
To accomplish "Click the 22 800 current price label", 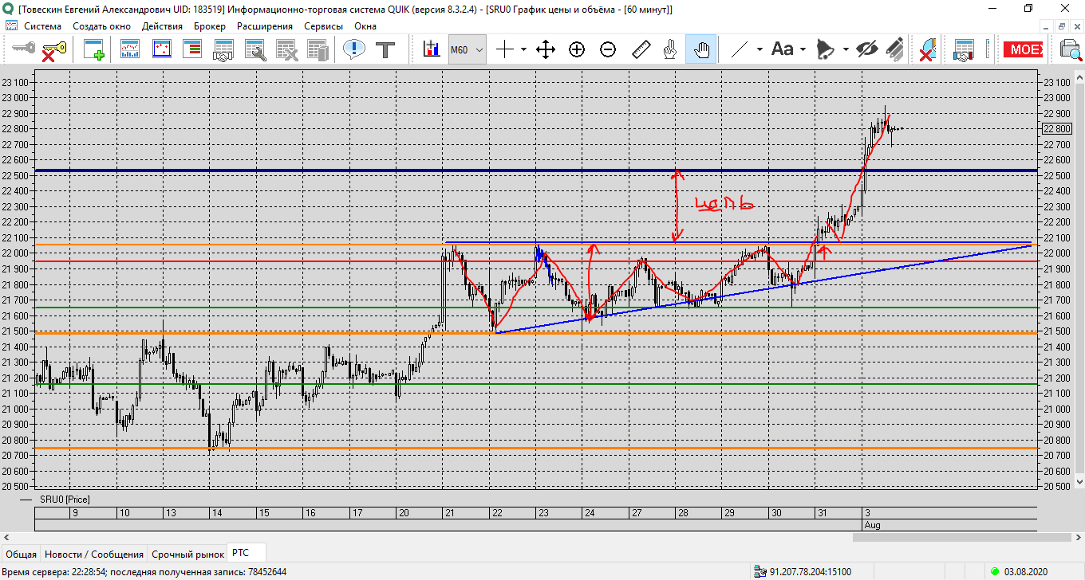I will pos(1057,128).
